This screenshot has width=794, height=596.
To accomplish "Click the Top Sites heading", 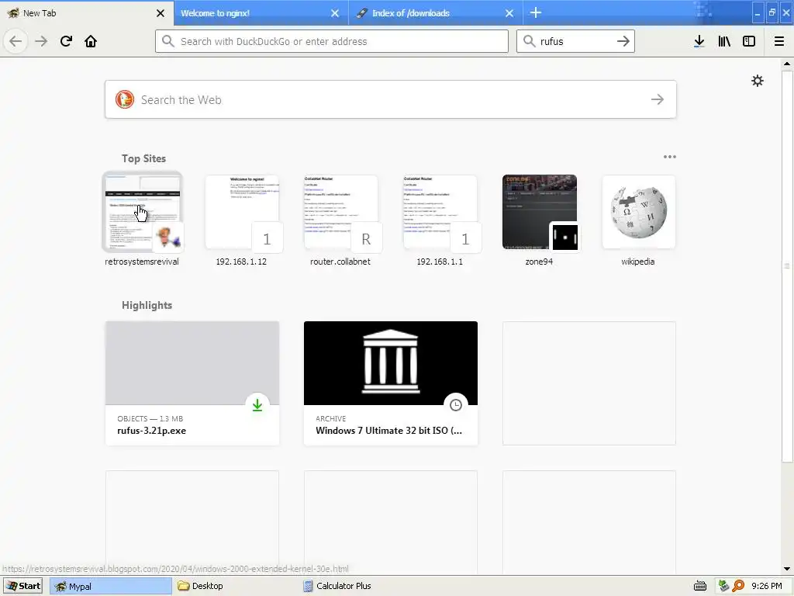I will click(x=143, y=158).
